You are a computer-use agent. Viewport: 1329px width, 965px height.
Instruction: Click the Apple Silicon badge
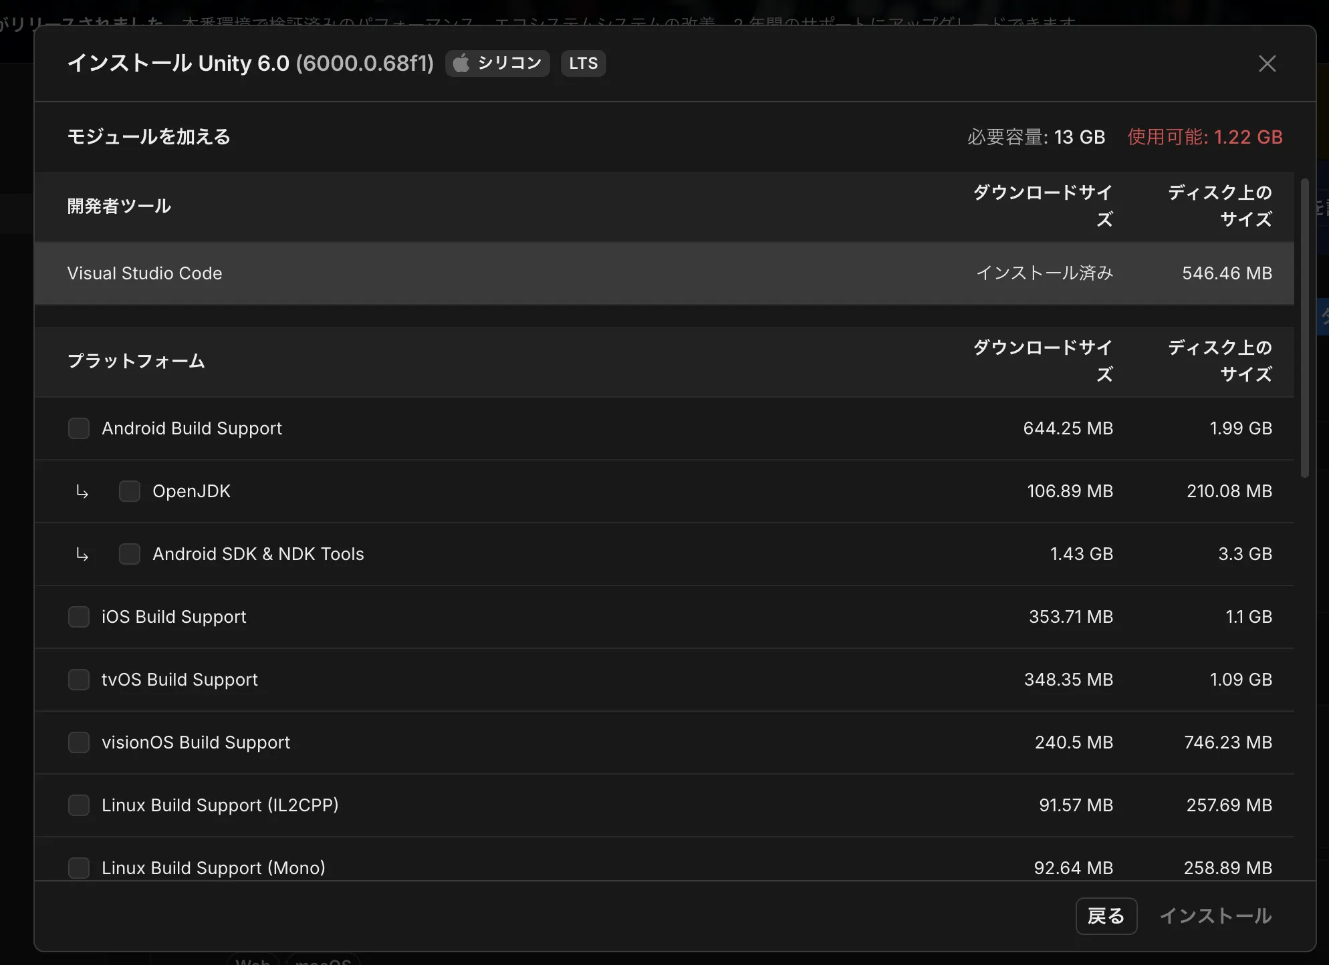click(x=497, y=63)
